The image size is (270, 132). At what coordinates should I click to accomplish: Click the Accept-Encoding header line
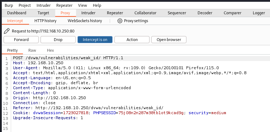56,83
